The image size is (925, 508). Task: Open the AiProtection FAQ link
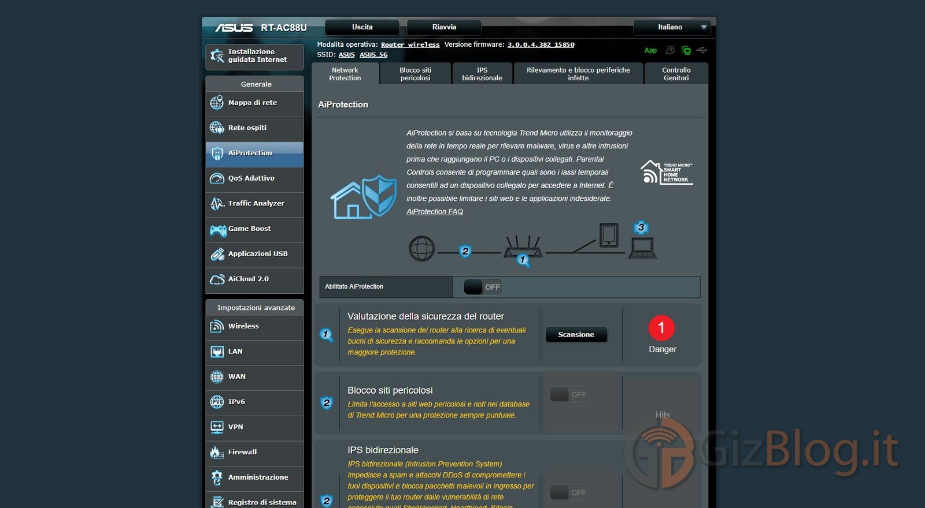pyautogui.click(x=435, y=212)
